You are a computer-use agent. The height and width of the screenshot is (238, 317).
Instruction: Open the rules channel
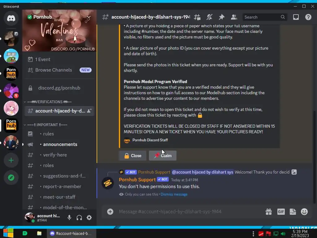pos(59,134)
